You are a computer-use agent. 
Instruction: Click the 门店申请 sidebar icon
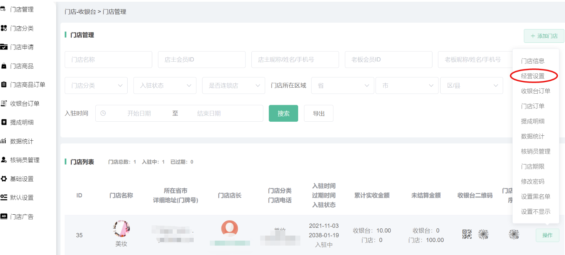click(x=4, y=47)
